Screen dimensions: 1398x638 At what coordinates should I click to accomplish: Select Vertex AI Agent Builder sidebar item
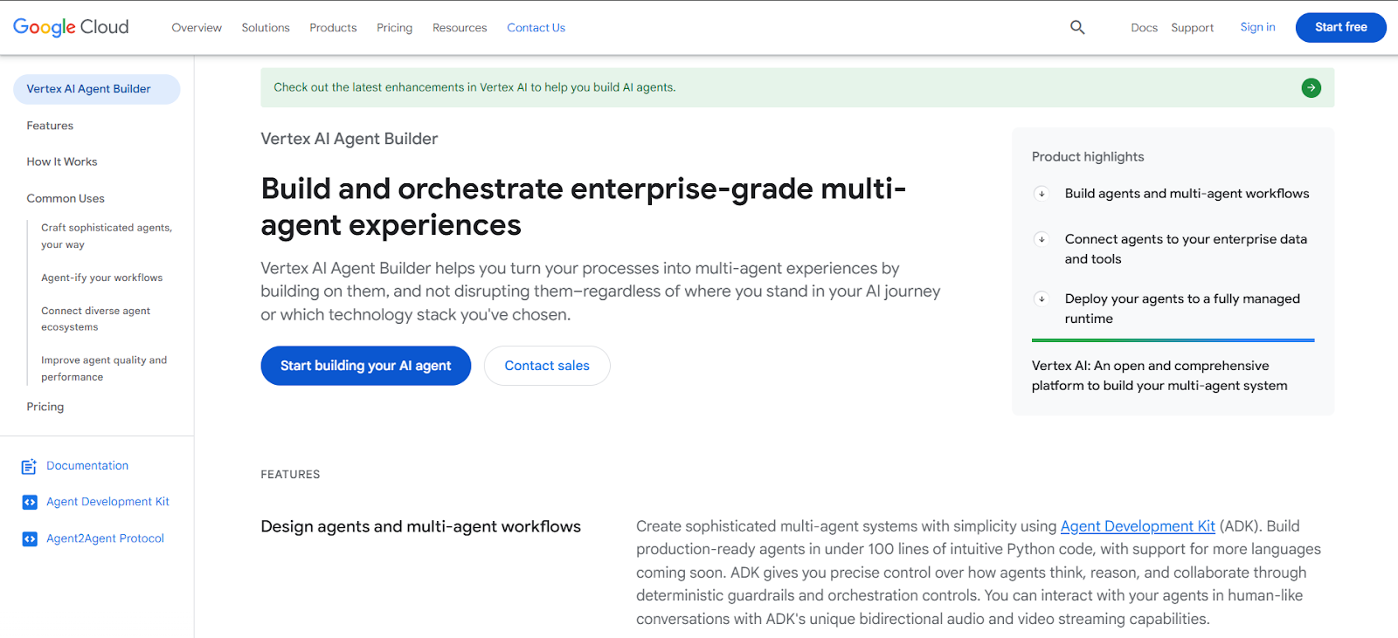[x=96, y=89]
